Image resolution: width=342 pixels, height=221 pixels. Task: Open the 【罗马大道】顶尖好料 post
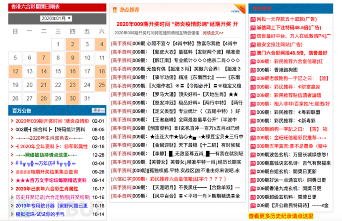174,94
